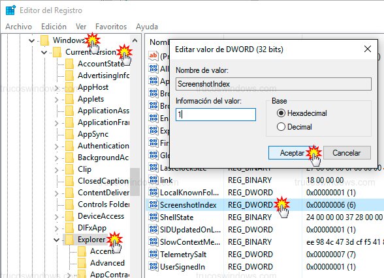Close the Editar valor de DWORD dialog
The image size is (384, 278).
pos(368,49)
